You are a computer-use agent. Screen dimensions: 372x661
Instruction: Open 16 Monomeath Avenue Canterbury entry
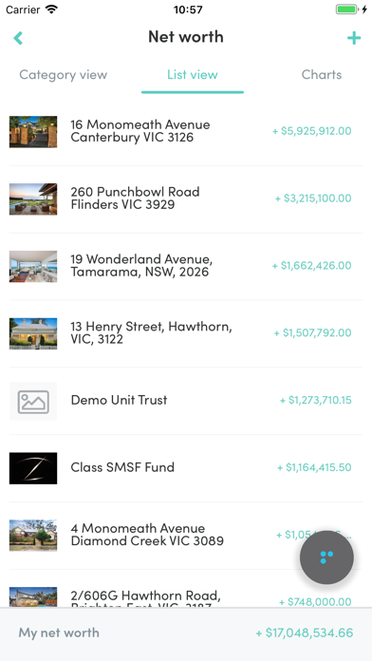click(x=186, y=131)
